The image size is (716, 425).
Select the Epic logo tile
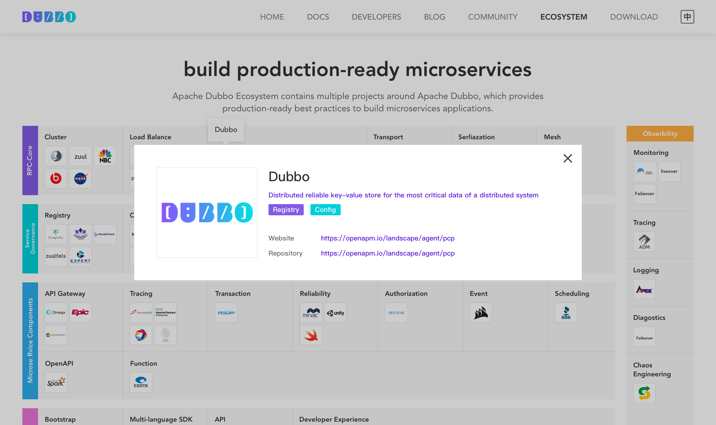tap(81, 312)
